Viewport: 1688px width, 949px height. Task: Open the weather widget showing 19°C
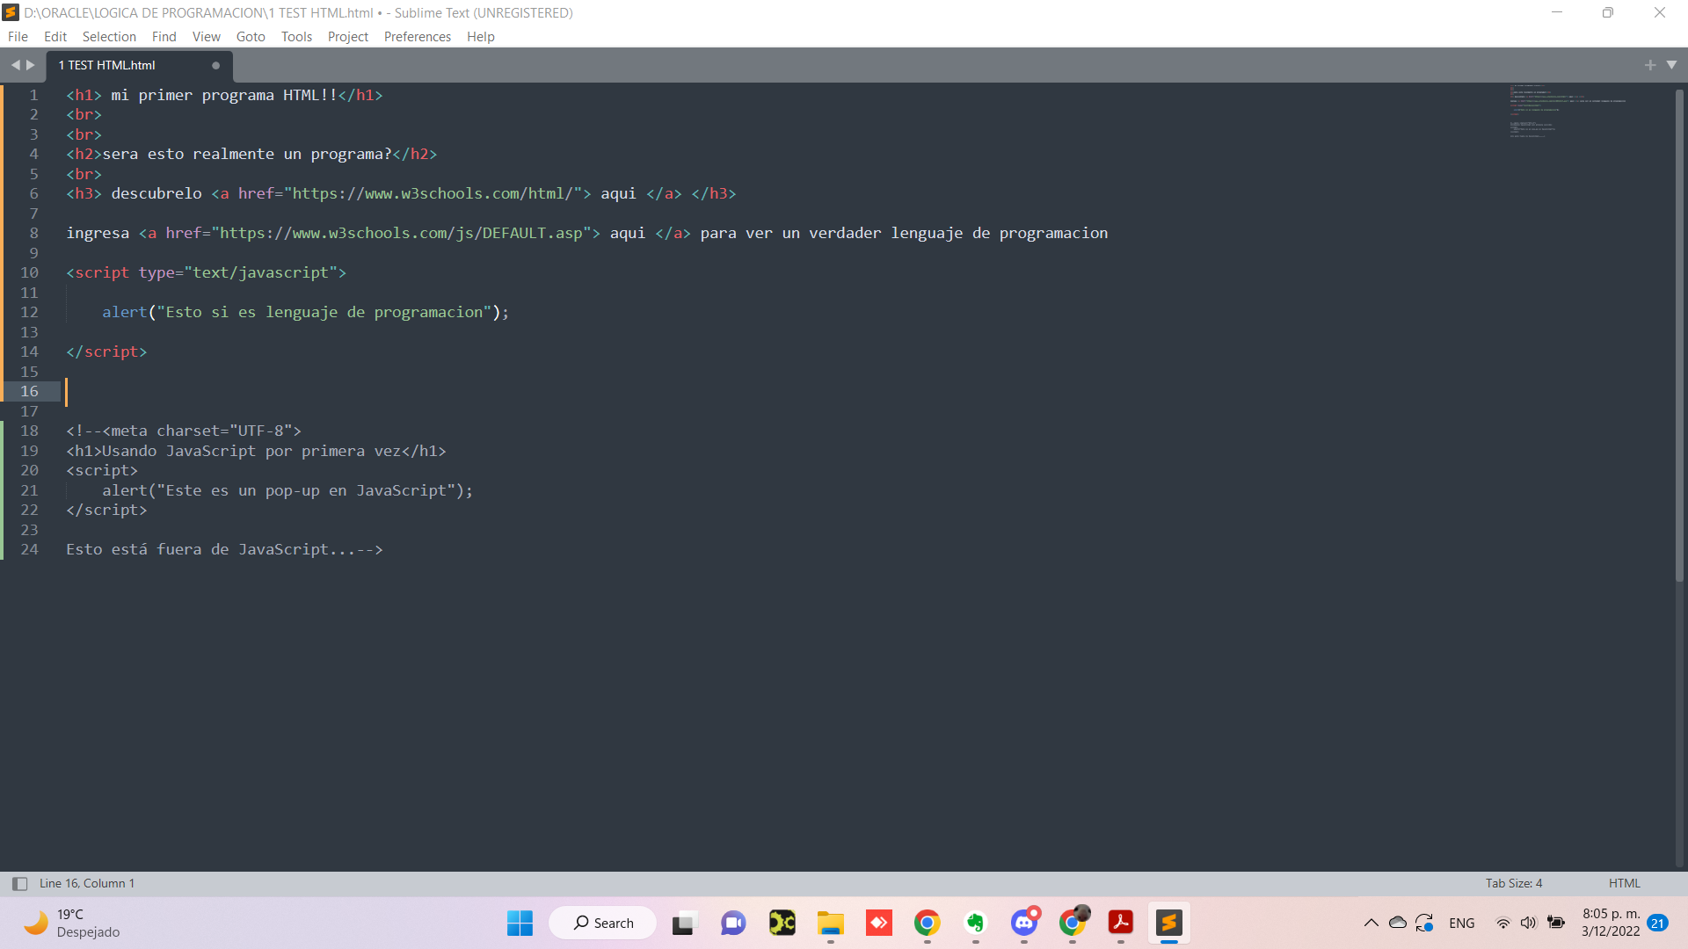(x=70, y=923)
